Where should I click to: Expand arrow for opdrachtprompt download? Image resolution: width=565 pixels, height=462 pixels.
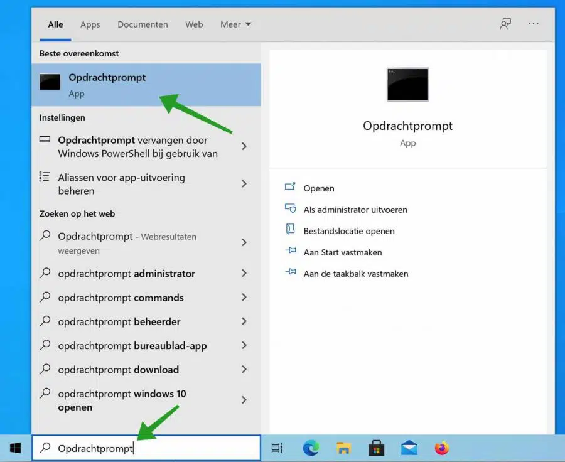pyautogui.click(x=244, y=369)
